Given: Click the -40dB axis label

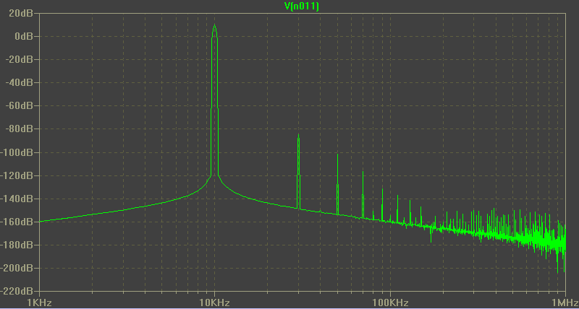Looking at the screenshot, I should [19, 83].
